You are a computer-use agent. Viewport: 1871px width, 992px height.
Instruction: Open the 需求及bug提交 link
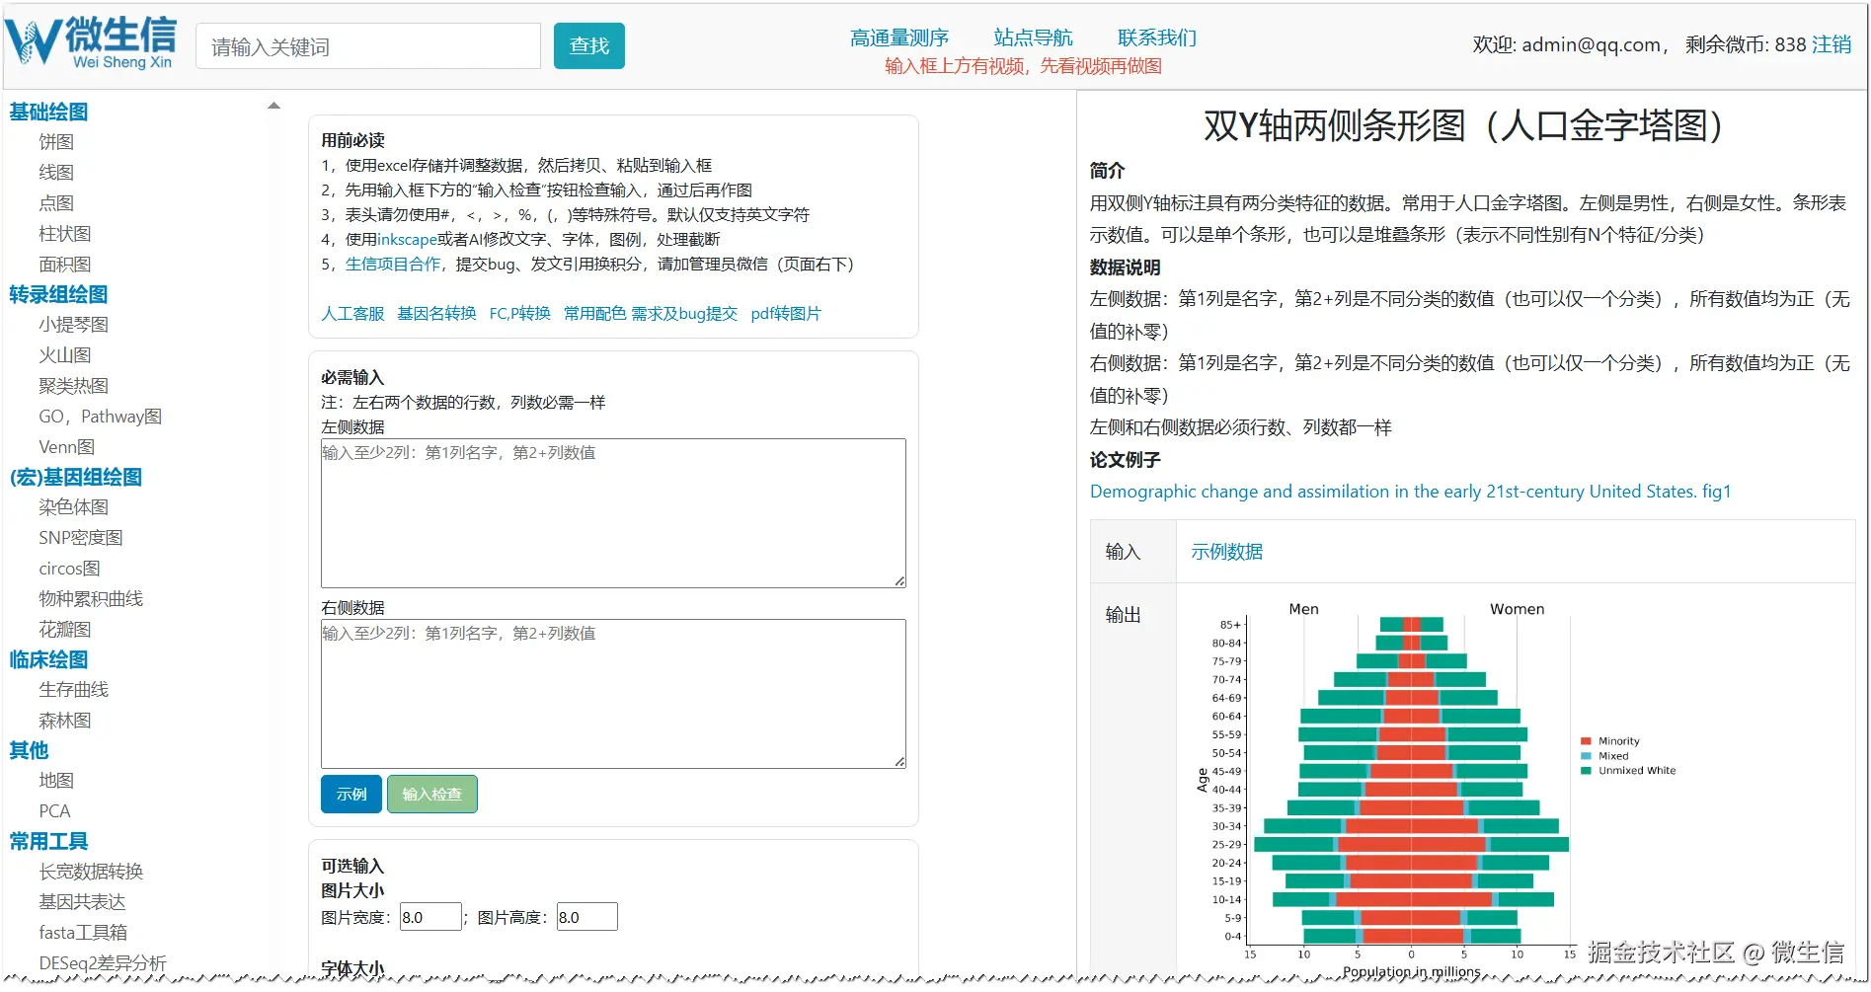coord(684,313)
